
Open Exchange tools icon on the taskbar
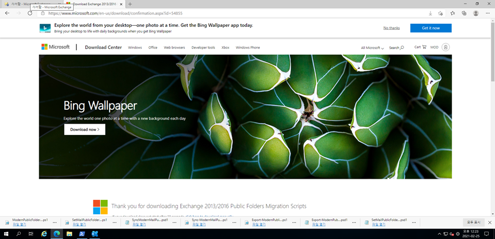[94, 234]
